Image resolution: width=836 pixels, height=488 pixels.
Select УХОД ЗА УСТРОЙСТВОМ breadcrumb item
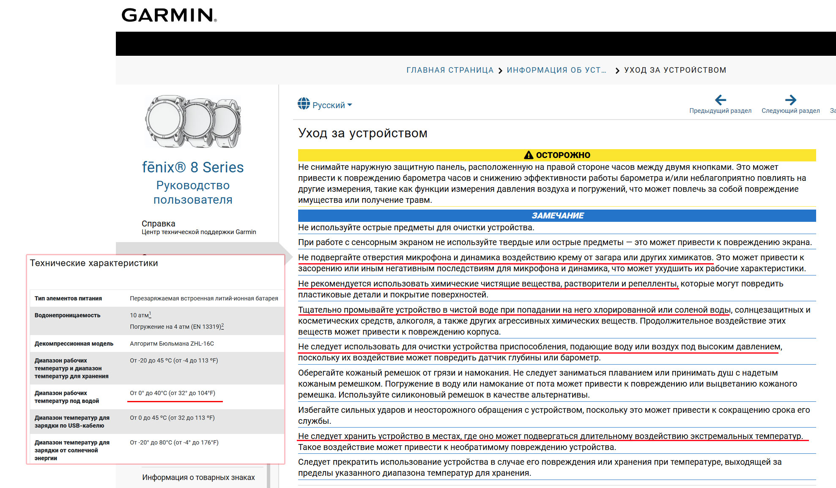[x=675, y=70]
